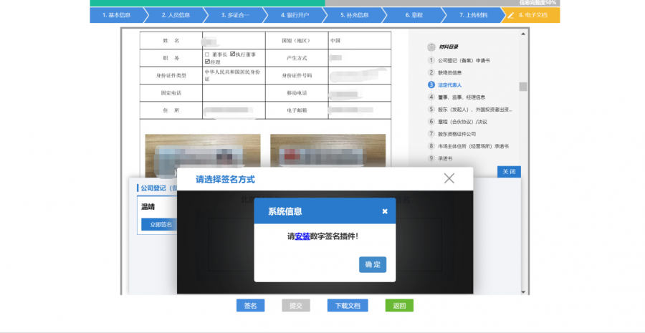Click the pencil icon on 电子文档 step
This screenshot has height=333, width=645.
(x=511, y=15)
